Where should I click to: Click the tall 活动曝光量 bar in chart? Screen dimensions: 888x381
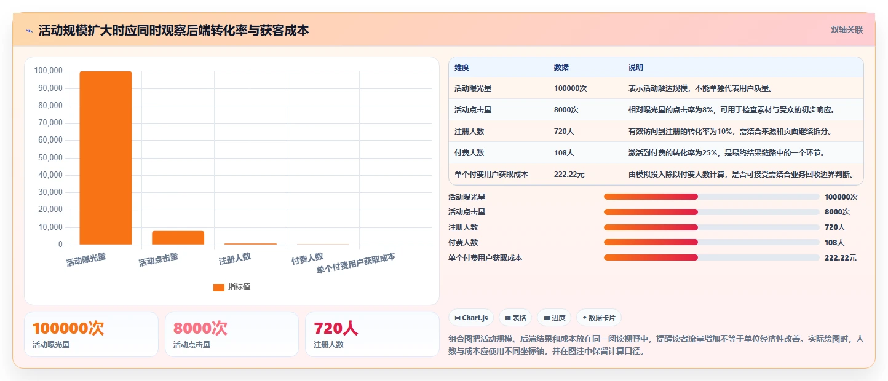pyautogui.click(x=105, y=158)
